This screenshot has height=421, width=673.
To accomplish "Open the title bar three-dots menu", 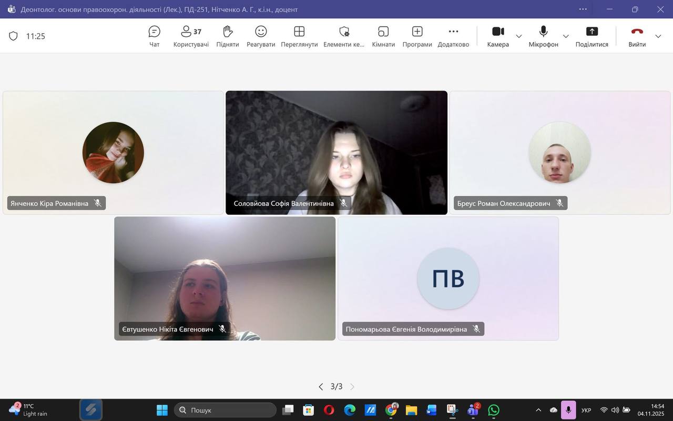I will click(x=583, y=9).
